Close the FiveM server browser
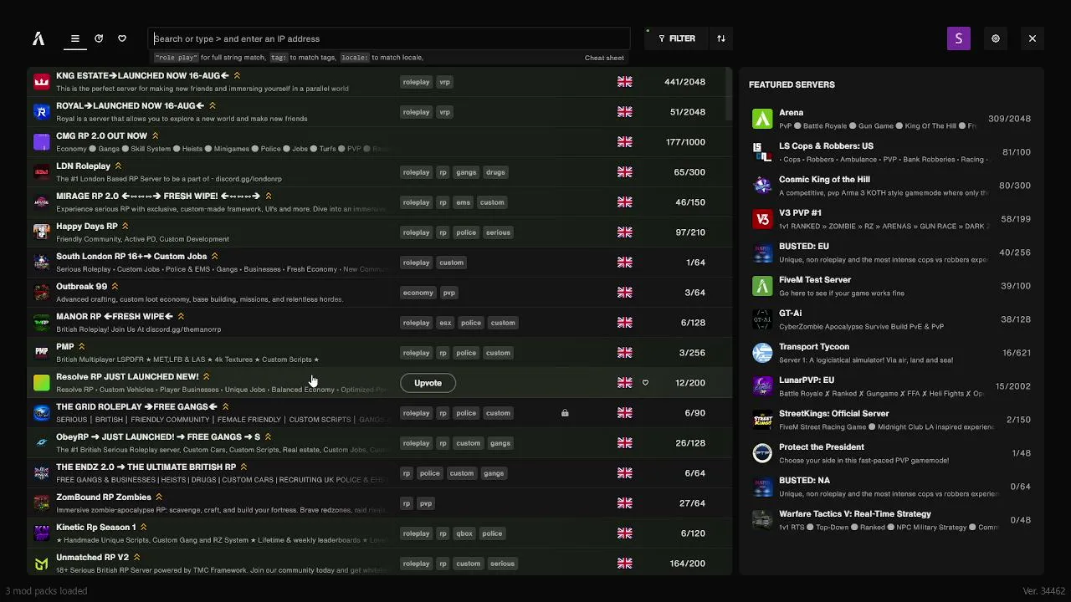 coord(1033,38)
